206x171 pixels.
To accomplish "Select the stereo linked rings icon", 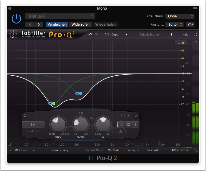I will tap(128, 125).
